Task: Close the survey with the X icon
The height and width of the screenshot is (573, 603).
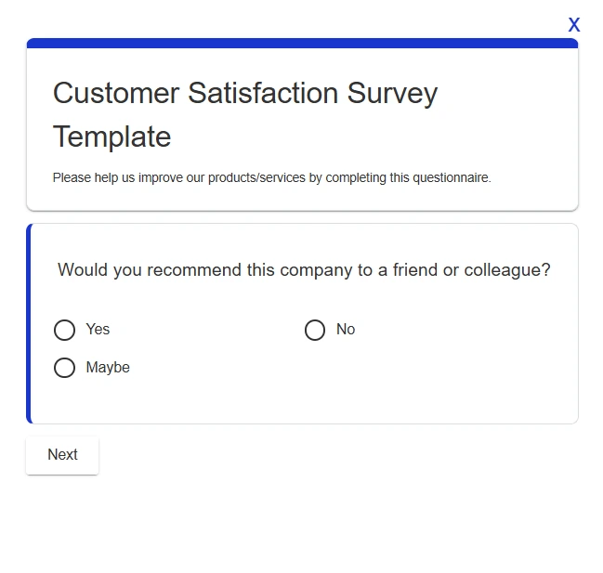Action: click(574, 25)
